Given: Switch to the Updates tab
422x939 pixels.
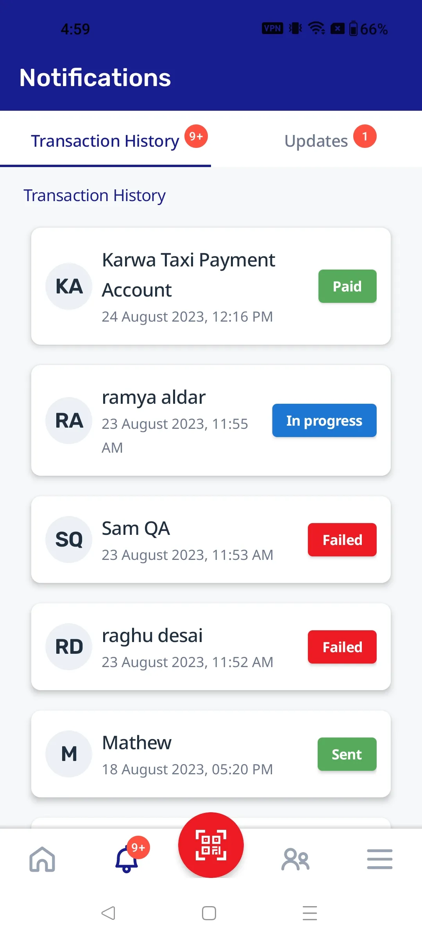Looking at the screenshot, I should pyautogui.click(x=316, y=141).
